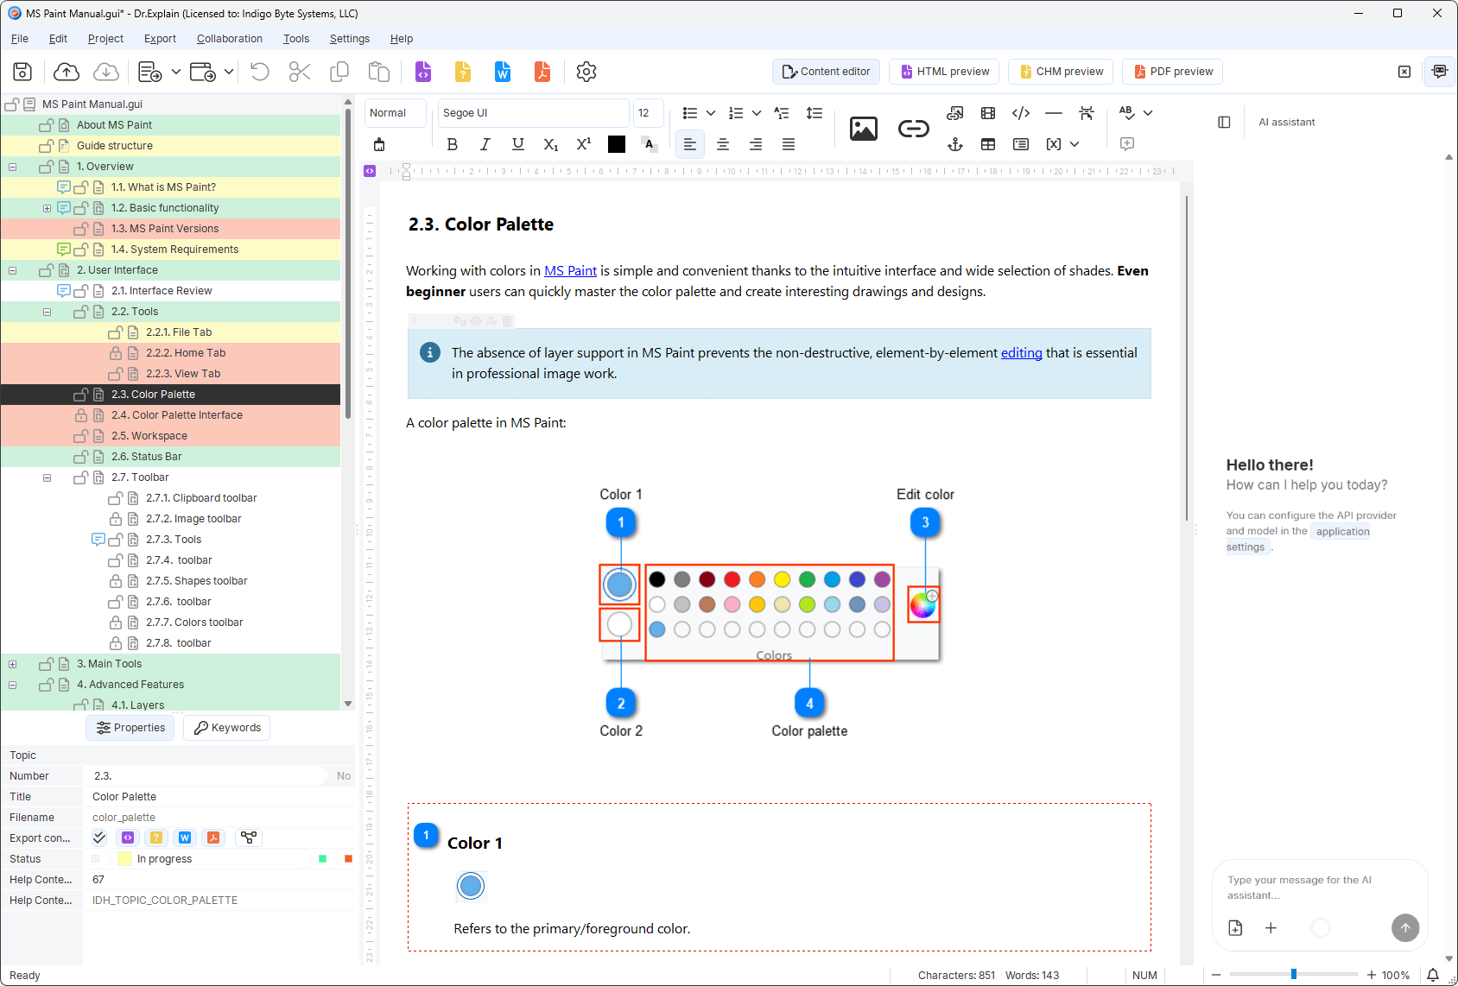Click the Copy icon in main toolbar

pyautogui.click(x=339, y=72)
